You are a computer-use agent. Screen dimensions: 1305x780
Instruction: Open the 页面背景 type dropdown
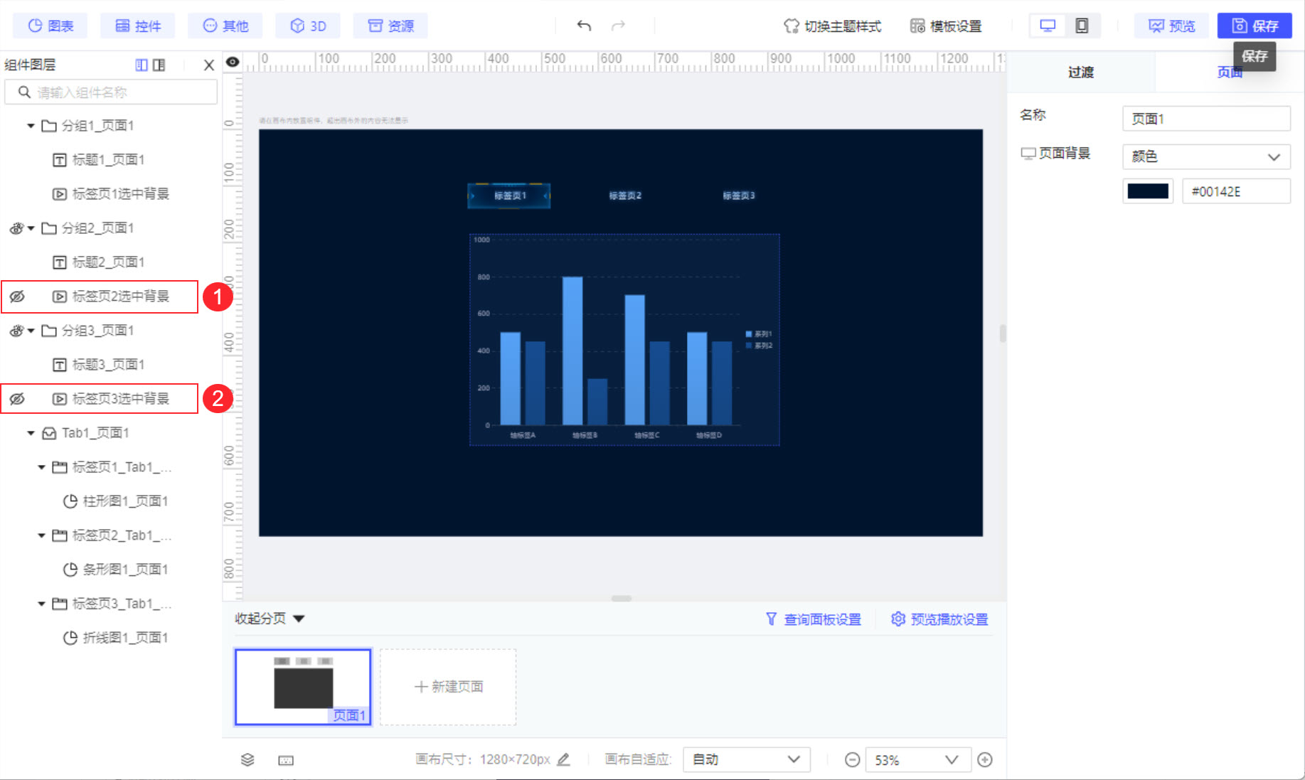(1206, 156)
